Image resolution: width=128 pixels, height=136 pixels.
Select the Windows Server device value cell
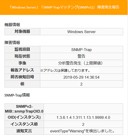82,32
